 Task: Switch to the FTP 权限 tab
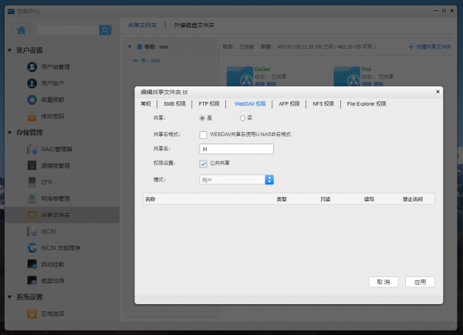(209, 104)
